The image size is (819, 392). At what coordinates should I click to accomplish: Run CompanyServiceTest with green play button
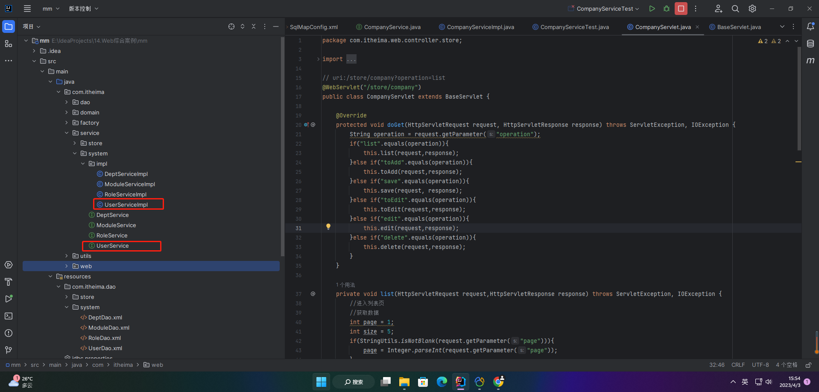click(x=652, y=9)
